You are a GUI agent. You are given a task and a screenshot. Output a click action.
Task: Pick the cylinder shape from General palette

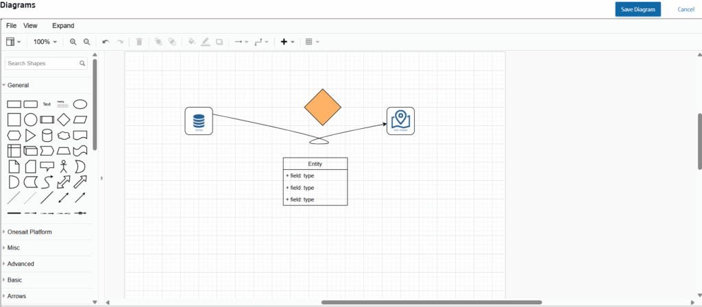pos(47,135)
